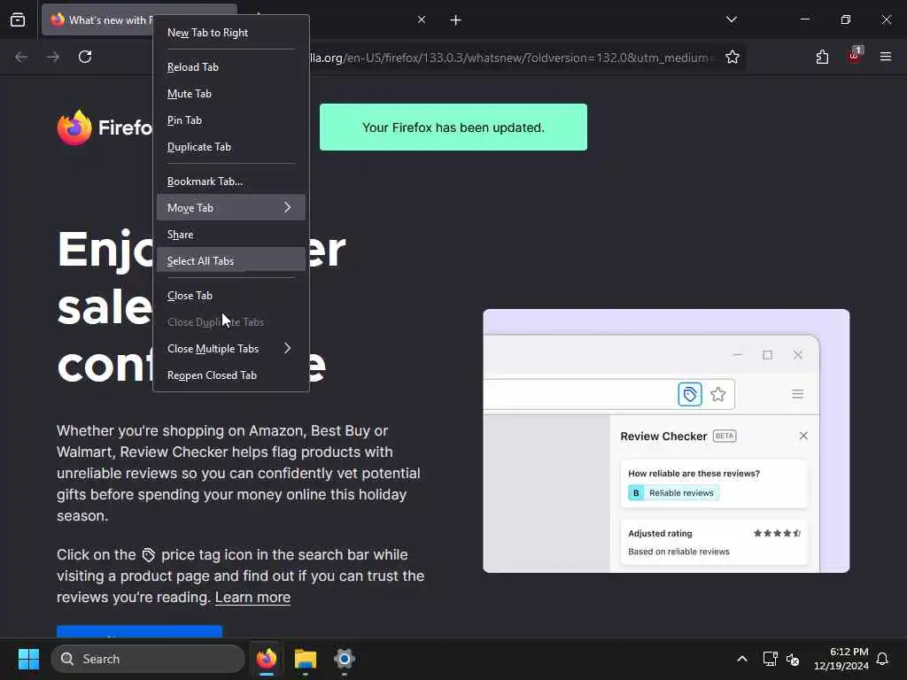
Task: Open a new tab with plus button
Action: click(456, 20)
